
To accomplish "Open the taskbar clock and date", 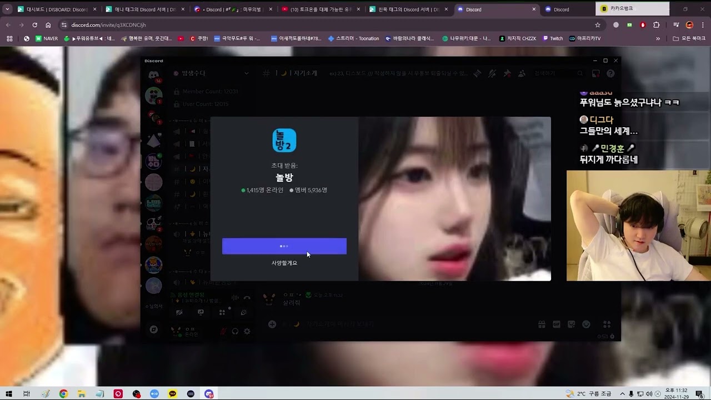I will tap(677, 394).
